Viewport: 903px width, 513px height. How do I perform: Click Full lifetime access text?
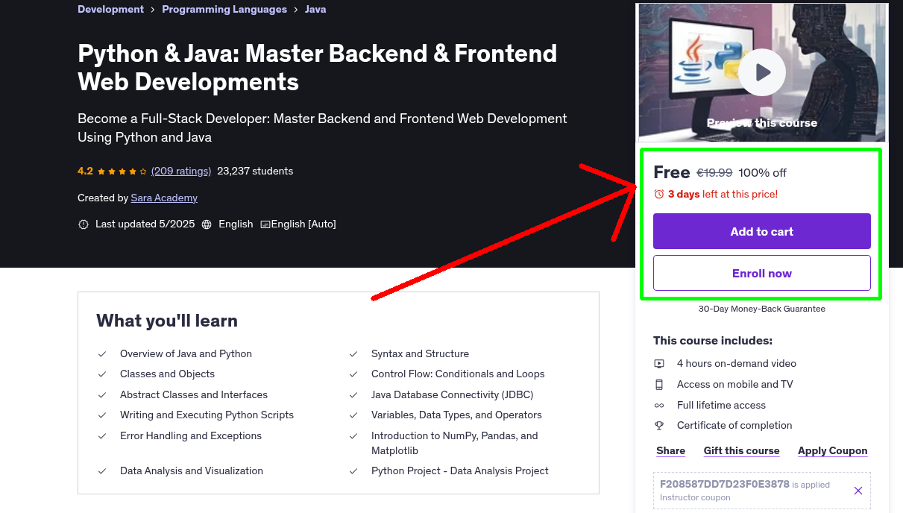(722, 406)
